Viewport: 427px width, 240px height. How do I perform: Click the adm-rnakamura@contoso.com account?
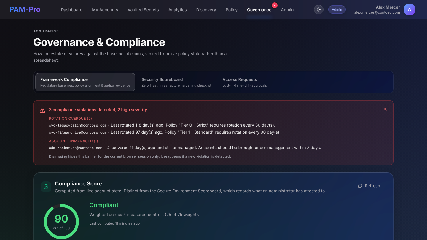pyautogui.click(x=76, y=148)
